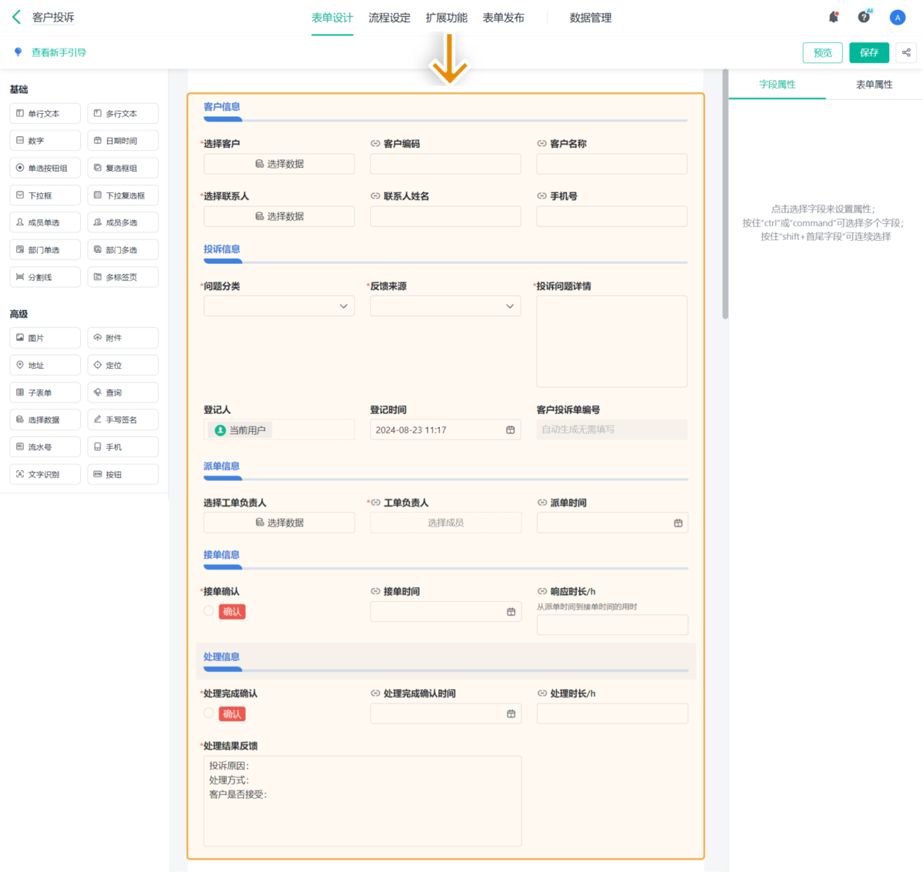This screenshot has width=923, height=872.
Task: Add a 复选框组 field
Action: (x=123, y=168)
